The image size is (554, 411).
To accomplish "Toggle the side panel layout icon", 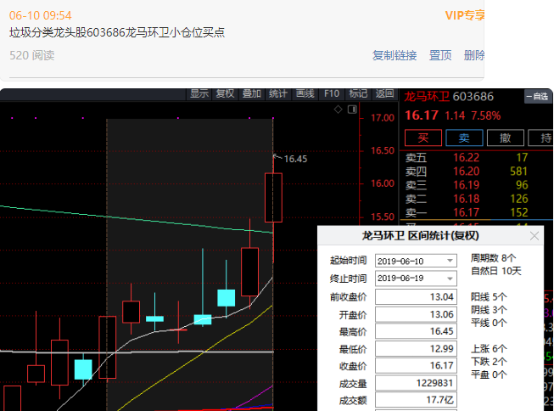I will 352,110.
